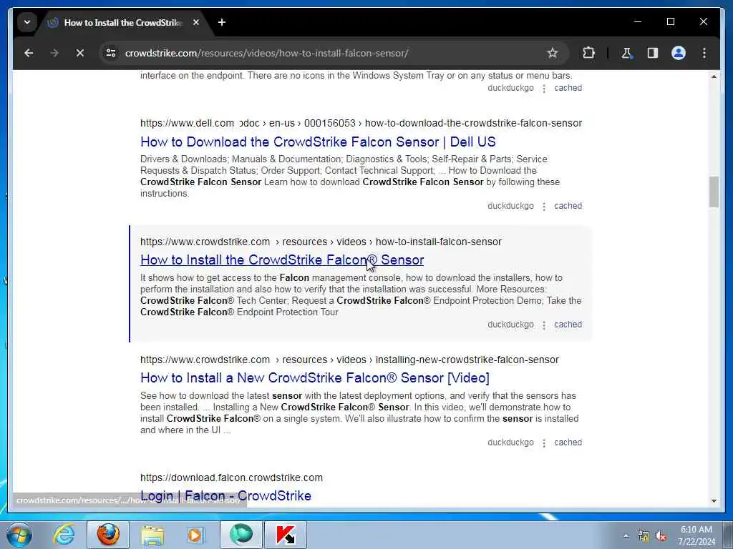Stop loading the page with the X button
The image size is (733, 549).
[x=80, y=53]
